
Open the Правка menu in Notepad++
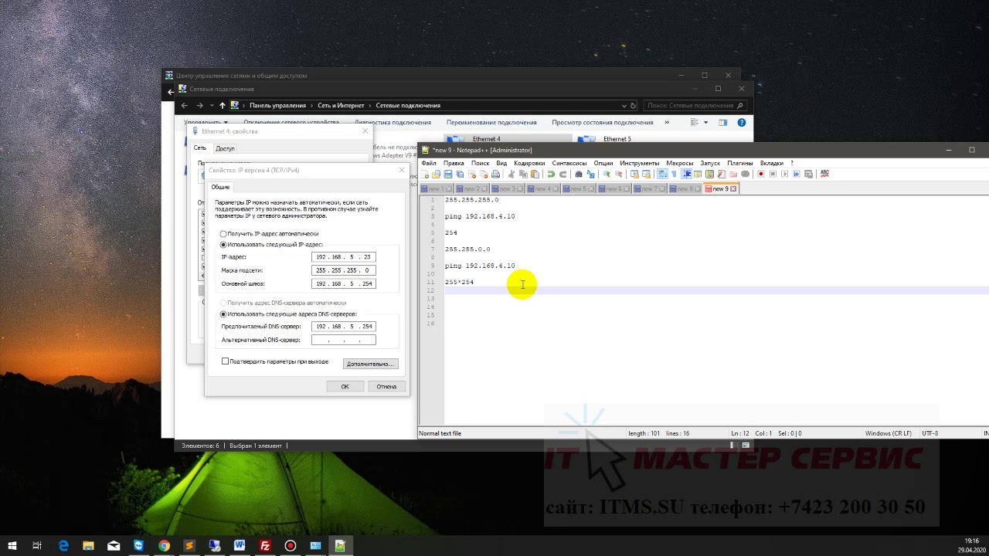tap(454, 163)
